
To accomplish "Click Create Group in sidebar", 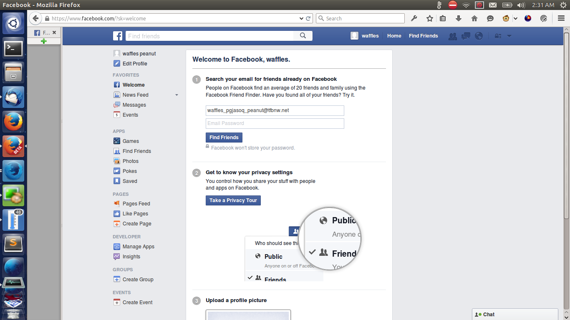I will (x=138, y=280).
